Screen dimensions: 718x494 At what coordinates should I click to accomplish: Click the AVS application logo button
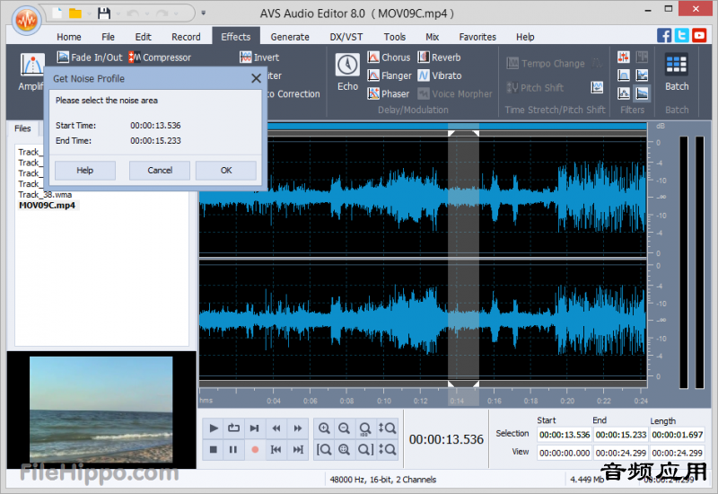26,20
